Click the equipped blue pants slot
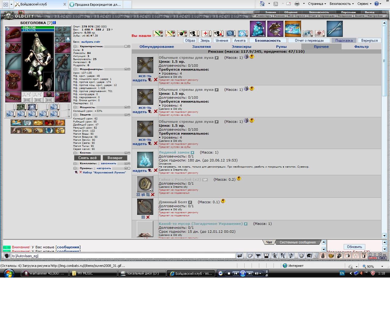Screen dimensions: 390x312 click(x=62, y=81)
